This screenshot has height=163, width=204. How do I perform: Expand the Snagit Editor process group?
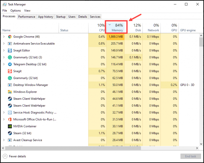pos(4,50)
